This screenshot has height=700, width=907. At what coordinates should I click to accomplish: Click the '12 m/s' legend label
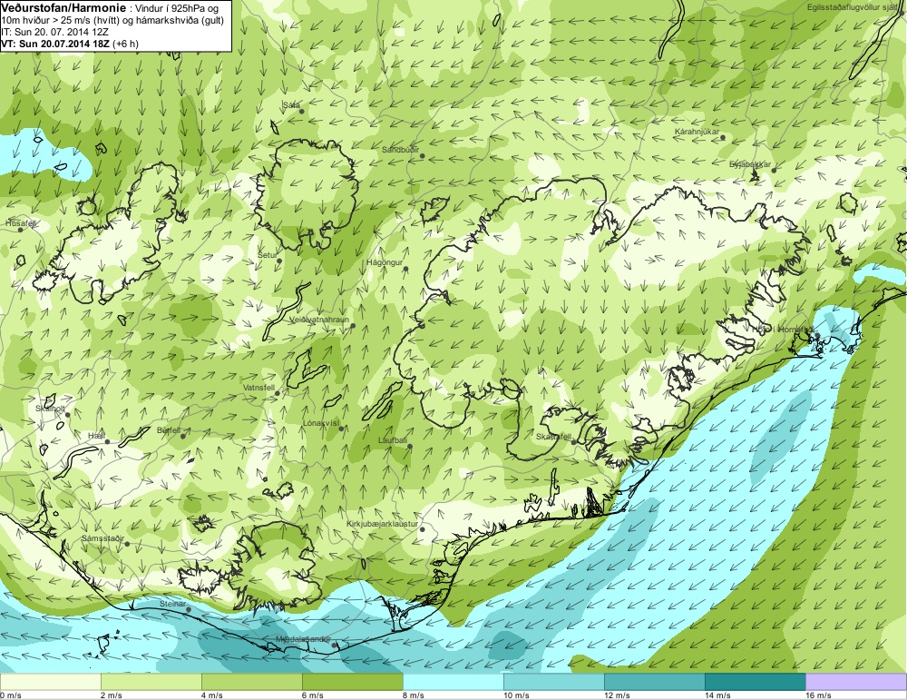tap(617, 695)
